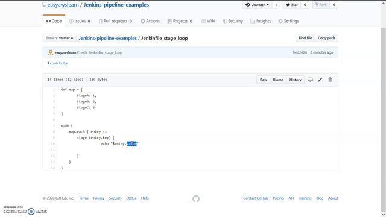The width and height of the screenshot is (386, 217).
Task: Go to Jenkins-pipeline-examples breadcrumb link
Action: pos(107,38)
